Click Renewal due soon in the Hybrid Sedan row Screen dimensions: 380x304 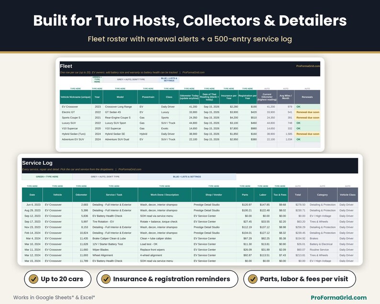[308, 134]
